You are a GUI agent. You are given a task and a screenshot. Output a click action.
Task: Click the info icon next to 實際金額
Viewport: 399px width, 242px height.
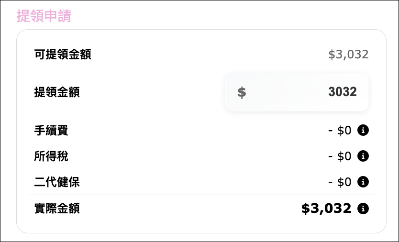pyautogui.click(x=363, y=209)
